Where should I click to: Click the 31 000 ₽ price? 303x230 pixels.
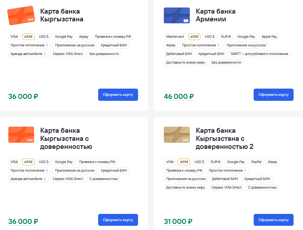coord(178,221)
